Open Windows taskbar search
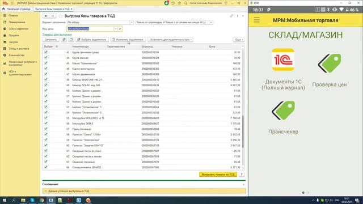Image resolution: width=363 pixels, height=204 pixels. (x=14, y=200)
